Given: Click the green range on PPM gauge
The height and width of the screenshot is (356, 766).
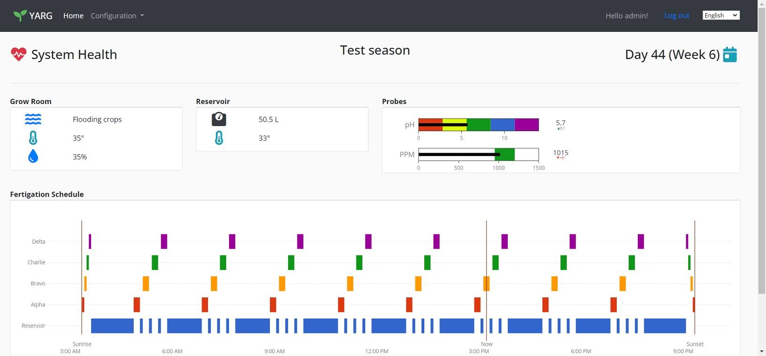Looking at the screenshot, I should click(x=507, y=154).
